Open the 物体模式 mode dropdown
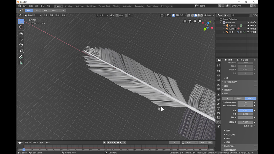This screenshot has width=274, height=154. tap(33, 15)
